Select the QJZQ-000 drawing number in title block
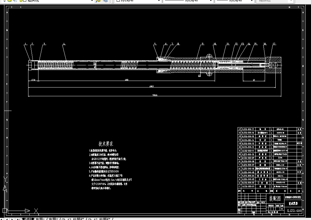This screenshot has width=311, height=220. pyautogui.click(x=294, y=211)
